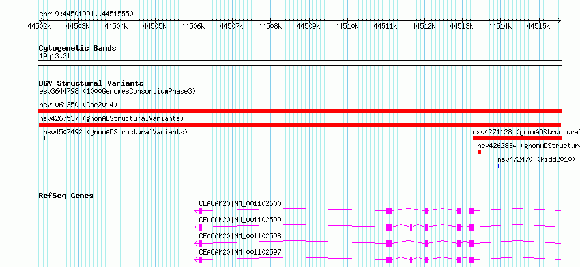Click the 44508k ruler tick label

[270, 27]
